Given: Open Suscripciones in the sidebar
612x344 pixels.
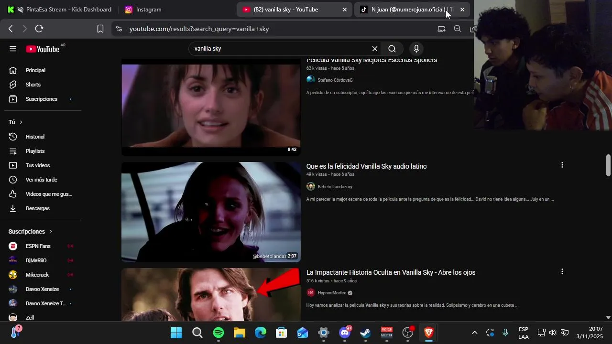Looking at the screenshot, I should 41,99.
